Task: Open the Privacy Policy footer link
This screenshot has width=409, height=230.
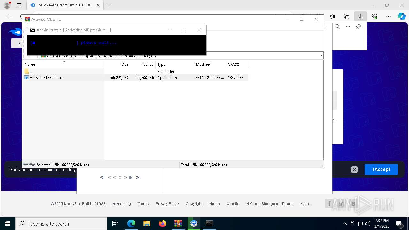Action: [167, 204]
